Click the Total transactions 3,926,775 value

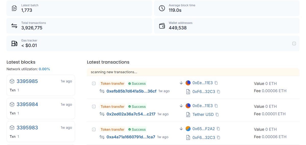tap(32, 28)
